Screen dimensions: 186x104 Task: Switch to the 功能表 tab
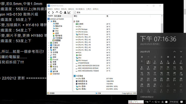(x=50, y=16)
